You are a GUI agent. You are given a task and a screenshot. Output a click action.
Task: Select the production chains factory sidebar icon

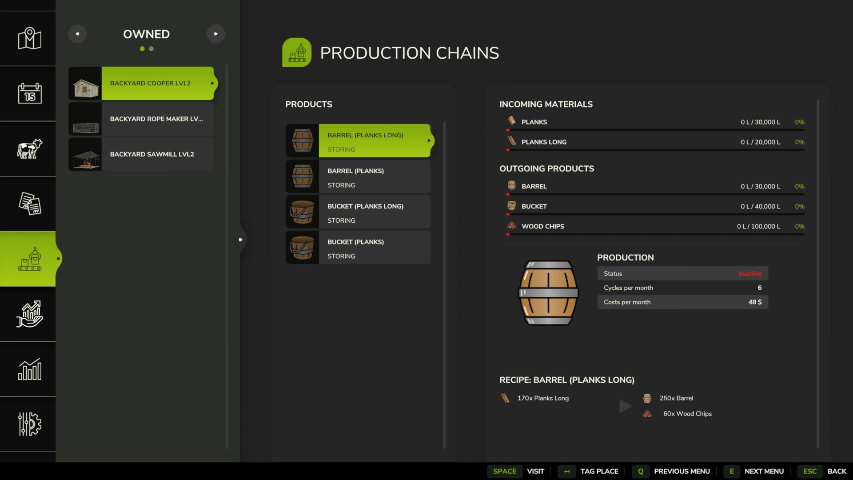coord(29,259)
